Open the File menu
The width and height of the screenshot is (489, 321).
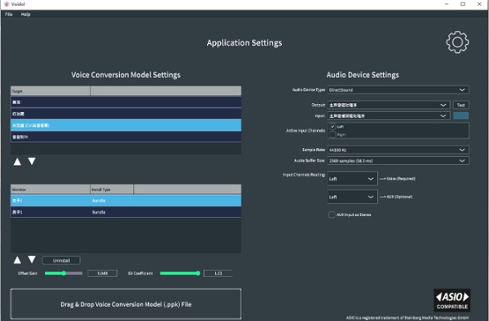[9, 15]
